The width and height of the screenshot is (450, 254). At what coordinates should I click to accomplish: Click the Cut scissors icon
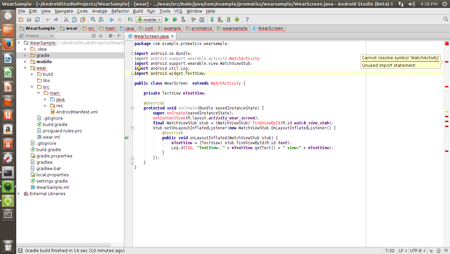pyautogui.click(x=66, y=20)
